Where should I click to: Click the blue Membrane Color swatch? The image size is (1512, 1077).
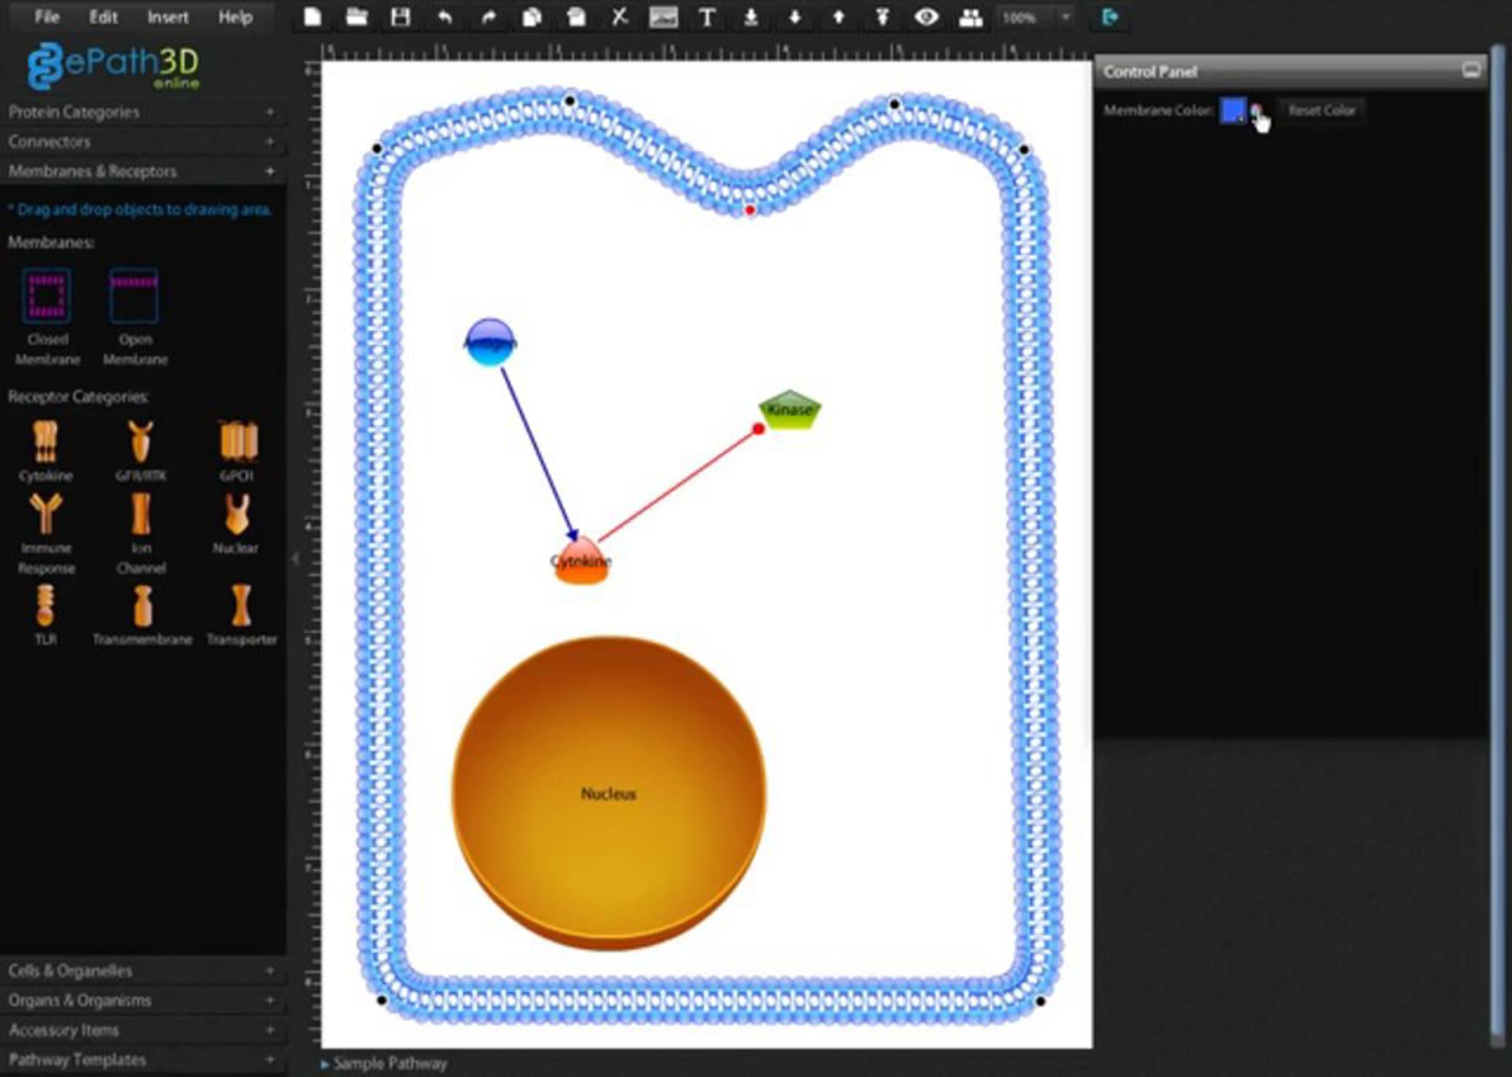click(1232, 111)
